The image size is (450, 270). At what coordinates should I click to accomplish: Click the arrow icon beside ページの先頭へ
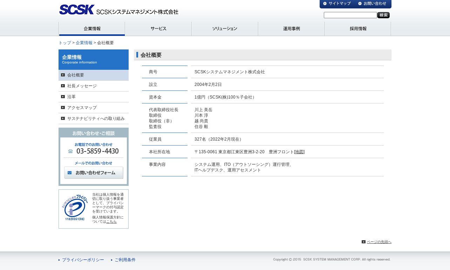tap(363, 242)
